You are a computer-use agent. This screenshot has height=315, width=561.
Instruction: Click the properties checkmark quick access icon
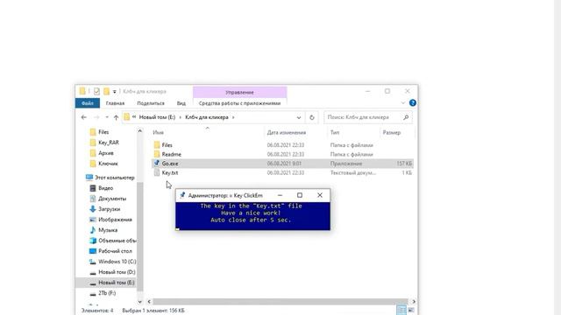point(96,91)
